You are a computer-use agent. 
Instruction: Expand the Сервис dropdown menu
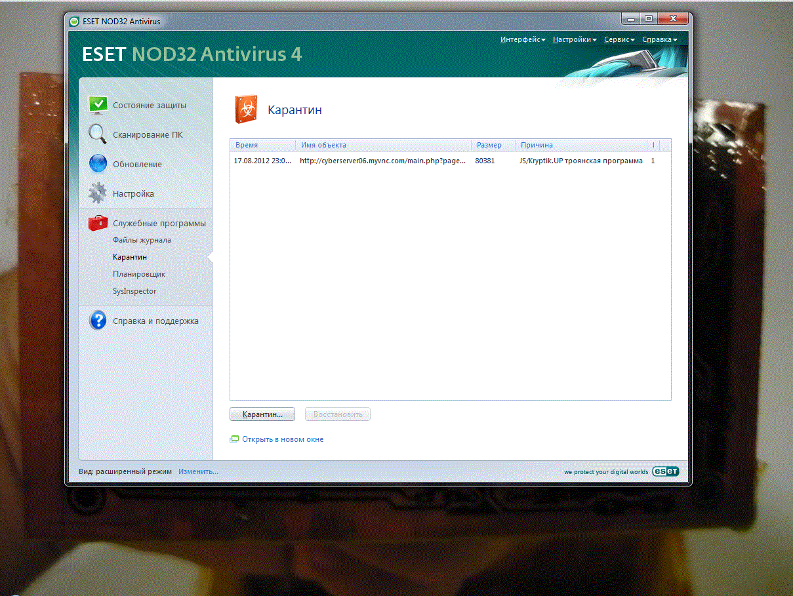[619, 40]
